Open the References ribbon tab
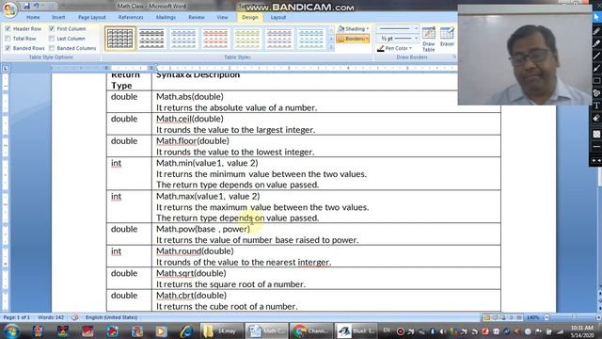 pos(131,17)
